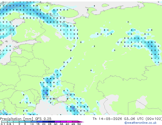Click the legend label "50"
The height and width of the screenshot is (125, 162).
click(x=79, y=124)
